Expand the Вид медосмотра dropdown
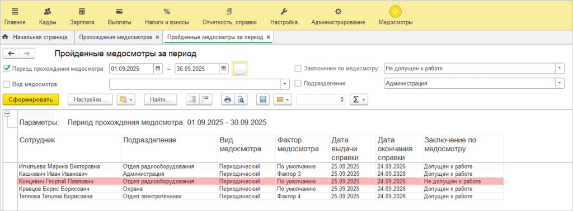This screenshot has height=211, width=573. (x=285, y=84)
